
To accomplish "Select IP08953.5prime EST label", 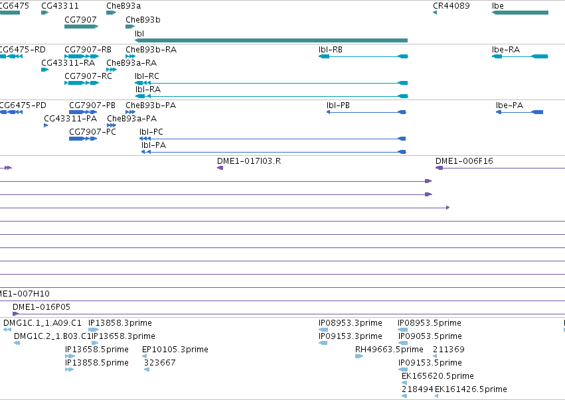I will [x=430, y=323].
